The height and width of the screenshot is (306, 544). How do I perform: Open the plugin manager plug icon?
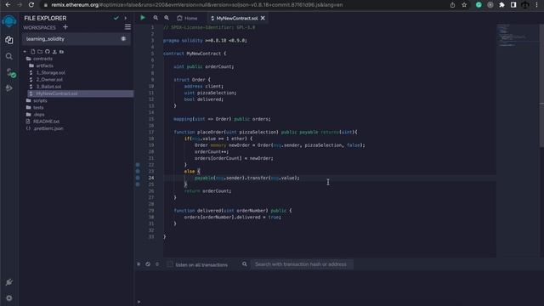coord(9,282)
